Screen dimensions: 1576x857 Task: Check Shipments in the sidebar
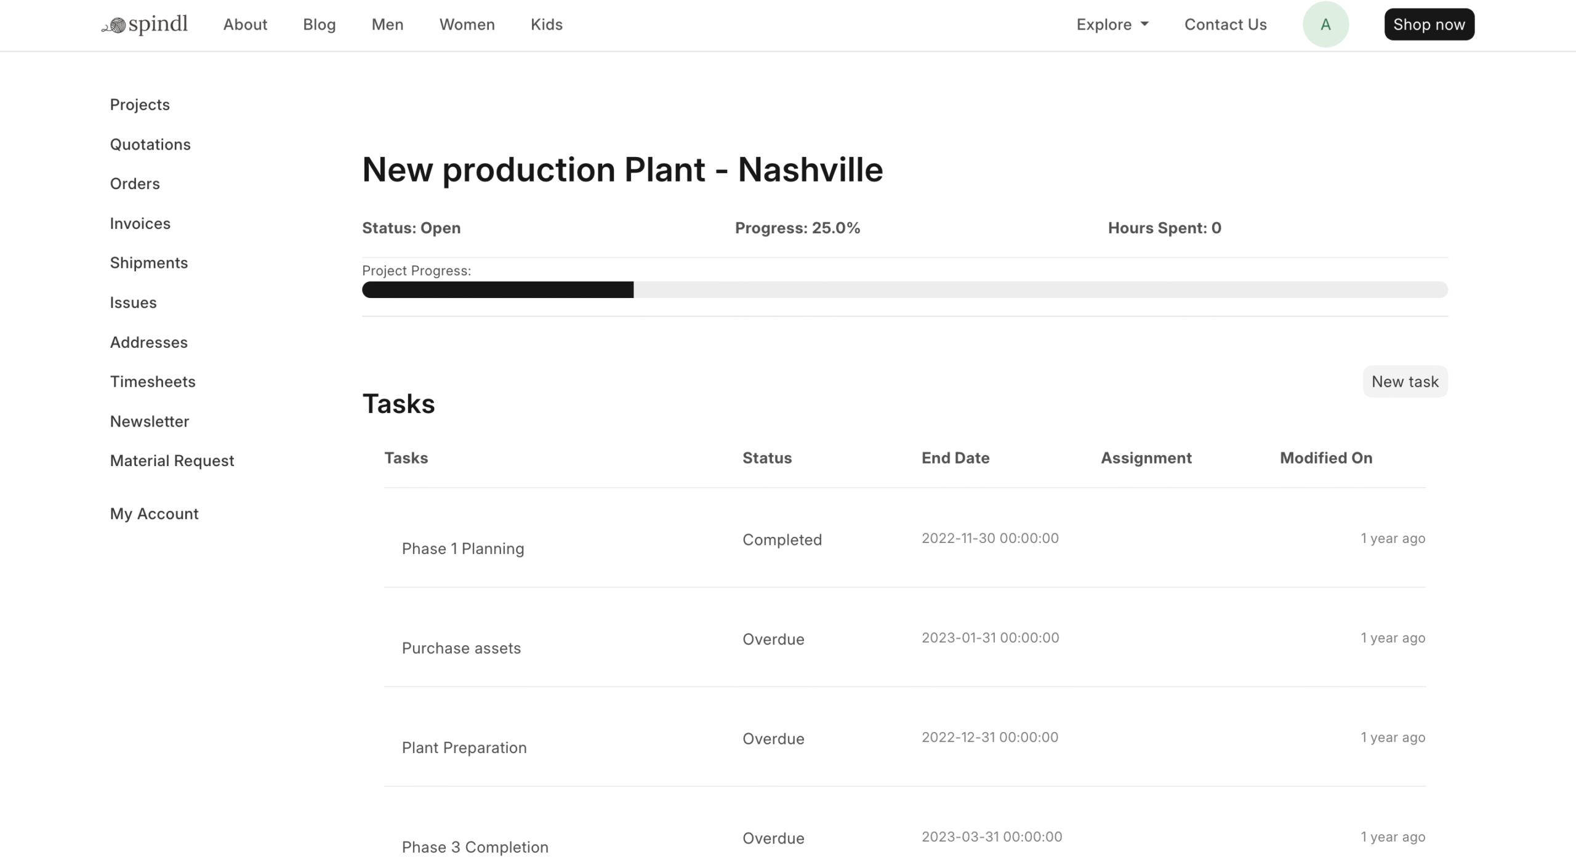[149, 262]
